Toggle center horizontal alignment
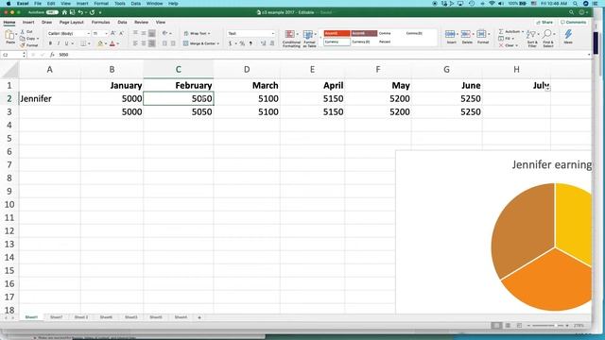 (x=144, y=43)
